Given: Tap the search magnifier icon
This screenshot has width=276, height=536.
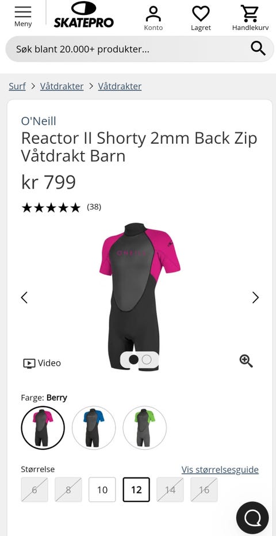Looking at the screenshot, I should pyautogui.click(x=258, y=48).
